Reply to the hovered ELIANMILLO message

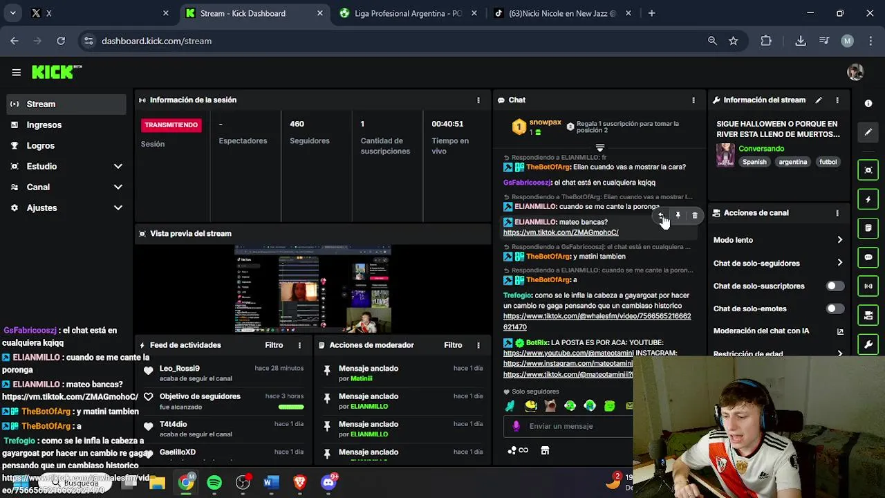pyautogui.click(x=661, y=216)
